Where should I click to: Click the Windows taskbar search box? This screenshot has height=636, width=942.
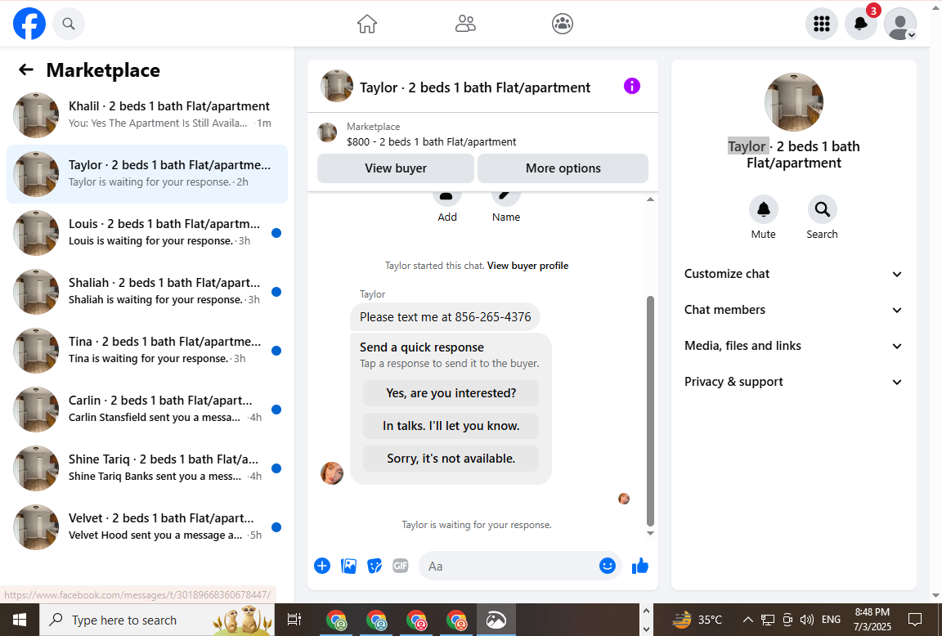tap(157, 620)
